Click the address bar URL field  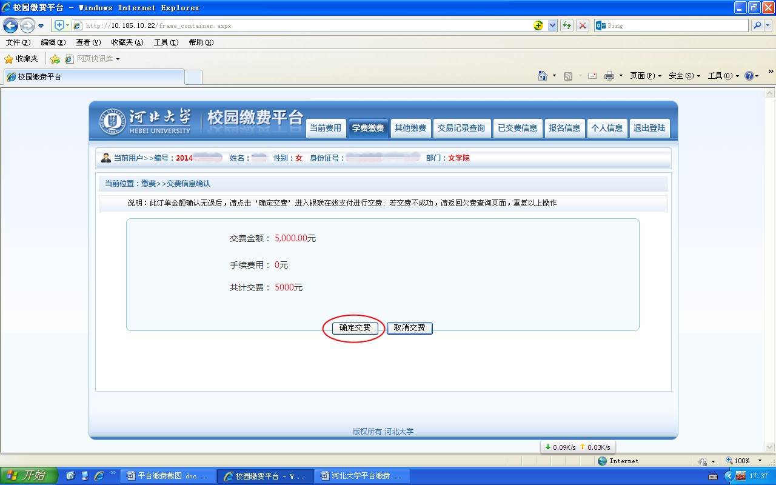(x=303, y=25)
